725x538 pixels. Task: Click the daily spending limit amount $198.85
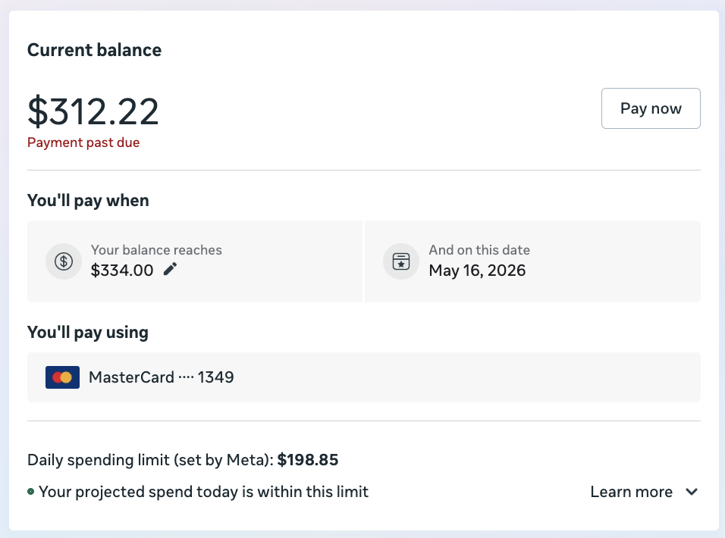(x=308, y=460)
